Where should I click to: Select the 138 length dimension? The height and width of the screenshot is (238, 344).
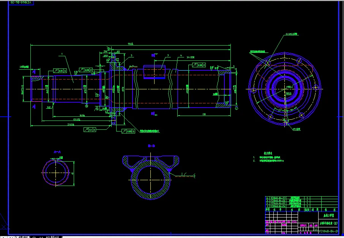tap(204, 114)
